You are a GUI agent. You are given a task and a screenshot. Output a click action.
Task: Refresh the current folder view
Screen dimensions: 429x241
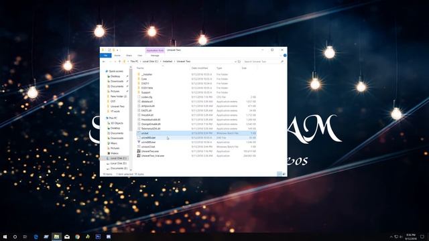point(239,62)
